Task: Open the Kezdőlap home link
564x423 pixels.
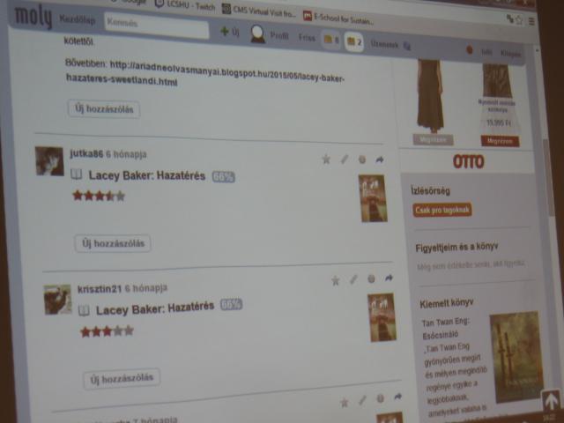Action: (78, 19)
